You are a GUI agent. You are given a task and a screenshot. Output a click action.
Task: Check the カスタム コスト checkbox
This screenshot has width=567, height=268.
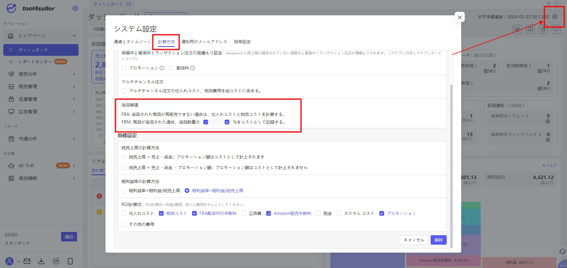pos(339,213)
